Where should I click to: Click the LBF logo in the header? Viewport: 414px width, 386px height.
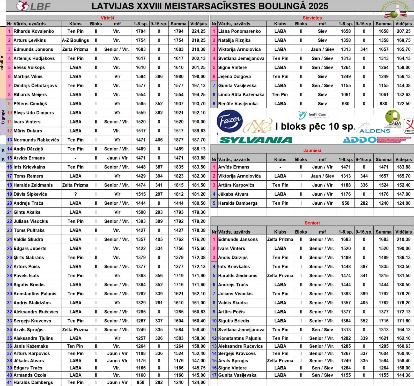33,6
